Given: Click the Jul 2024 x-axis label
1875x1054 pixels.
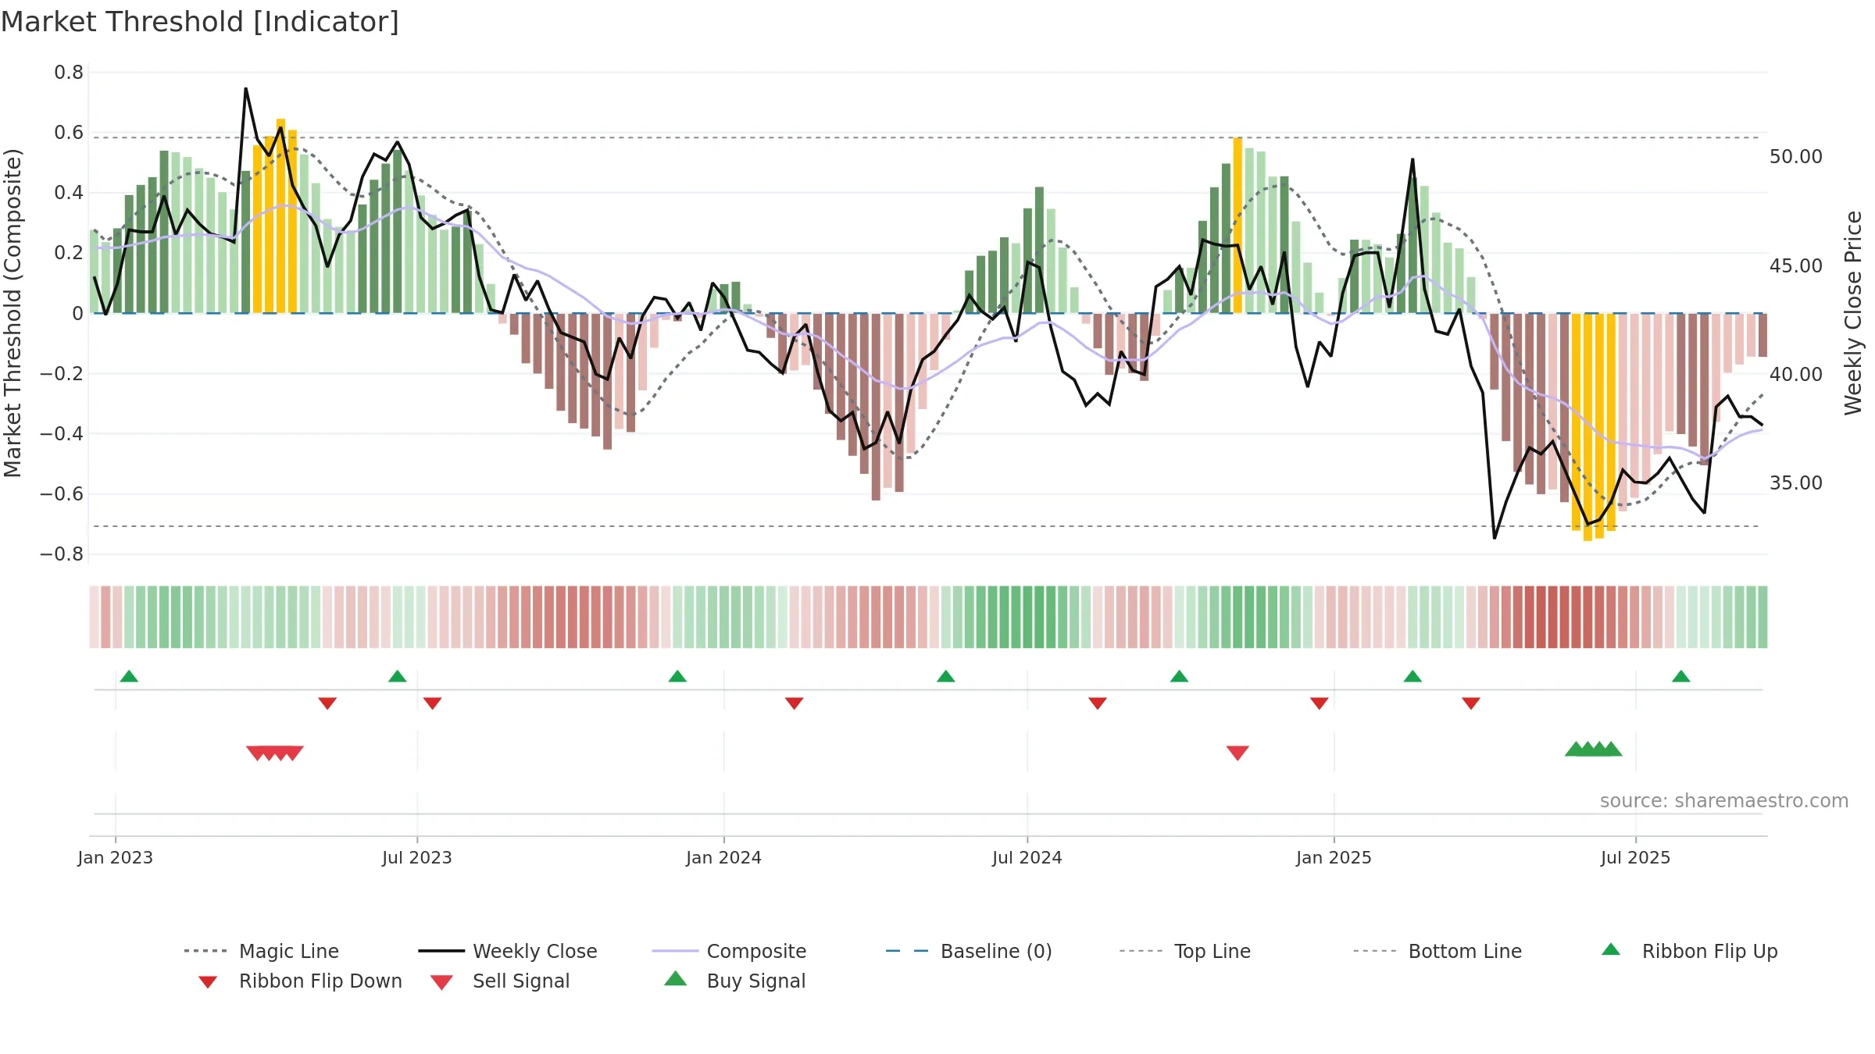Looking at the screenshot, I should pos(1027,858).
